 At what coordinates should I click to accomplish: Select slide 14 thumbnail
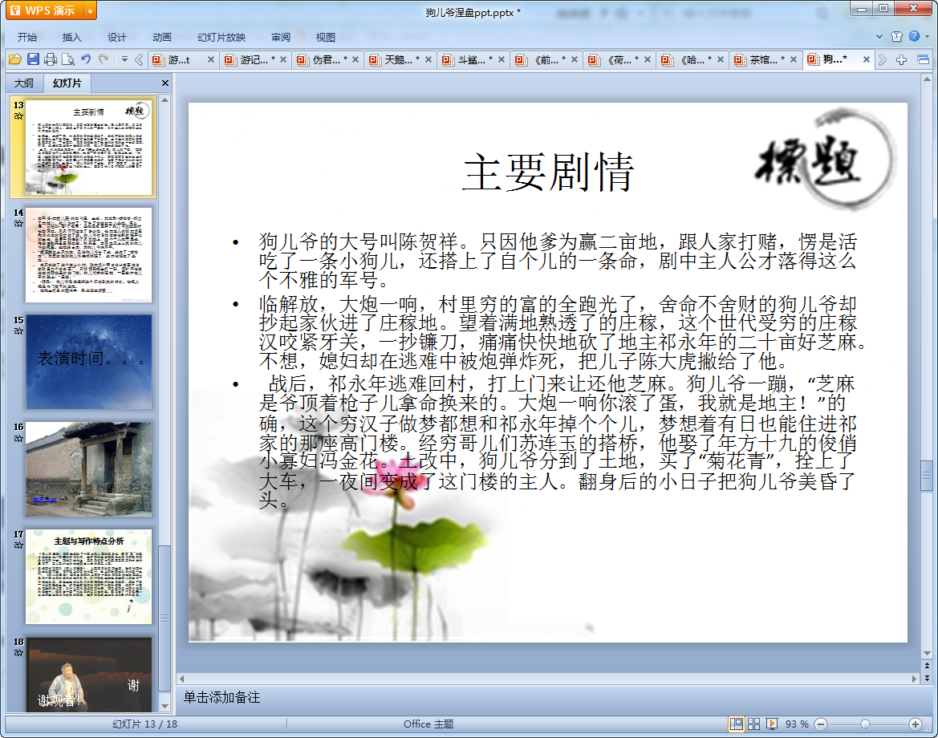pos(88,255)
